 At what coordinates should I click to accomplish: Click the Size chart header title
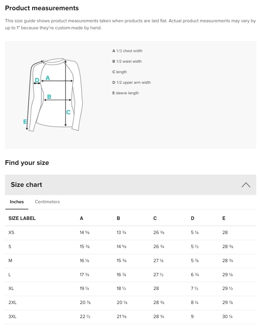(x=27, y=185)
